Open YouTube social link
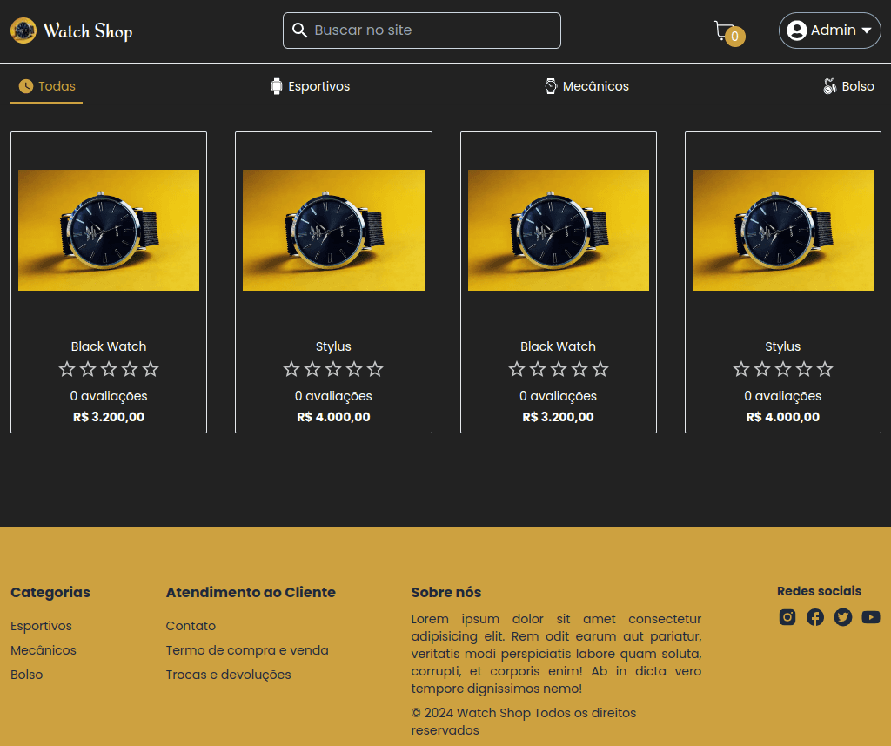This screenshot has width=891, height=746. coord(871,617)
